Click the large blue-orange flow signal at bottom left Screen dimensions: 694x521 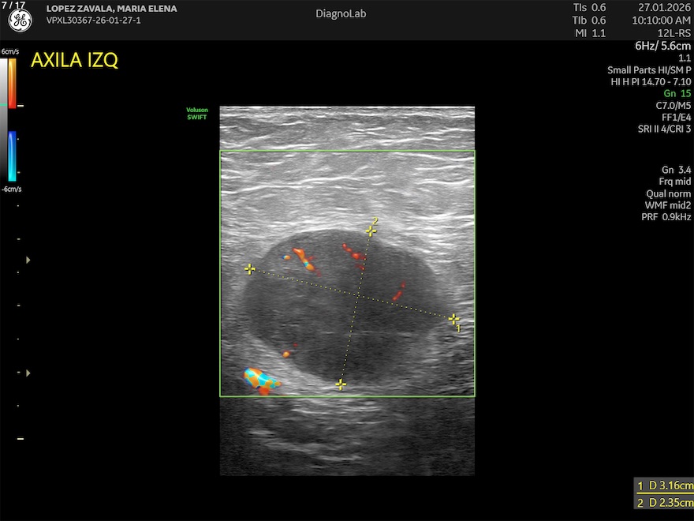(x=262, y=380)
